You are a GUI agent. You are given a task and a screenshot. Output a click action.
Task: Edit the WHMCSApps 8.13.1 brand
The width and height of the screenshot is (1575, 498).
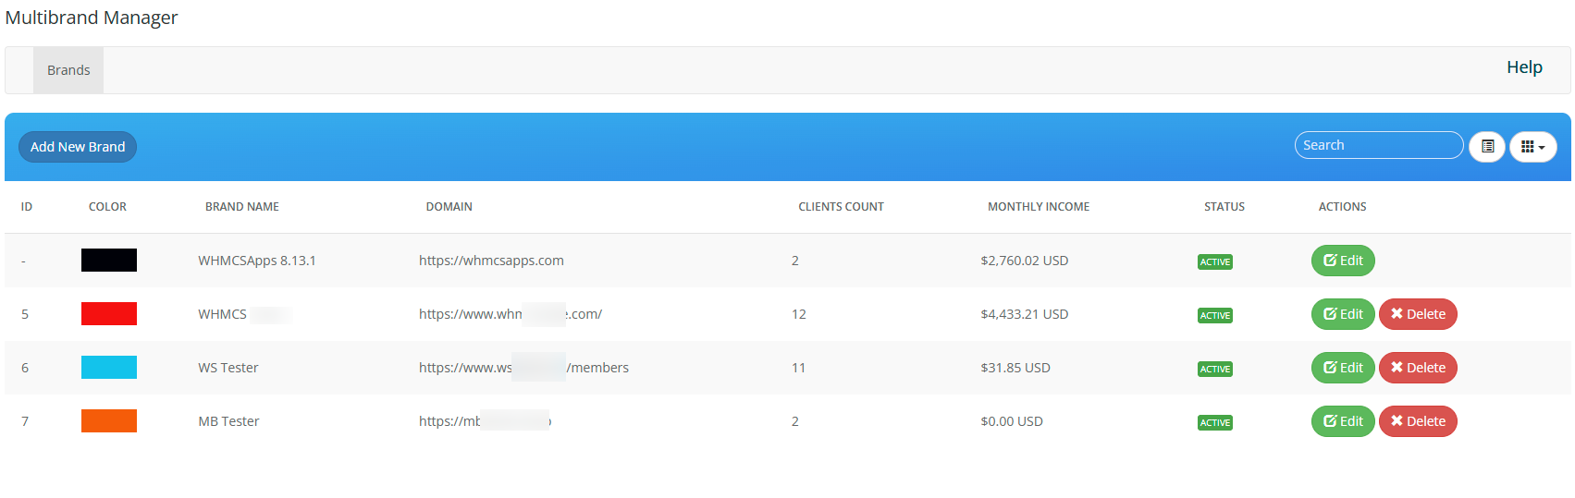(x=1342, y=261)
